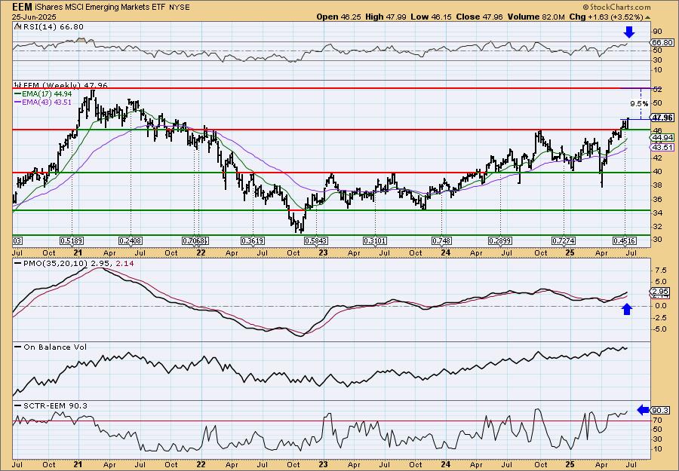Click the bar chart icon beside EEM (Weekly)
The image size is (679, 471).
point(17,85)
